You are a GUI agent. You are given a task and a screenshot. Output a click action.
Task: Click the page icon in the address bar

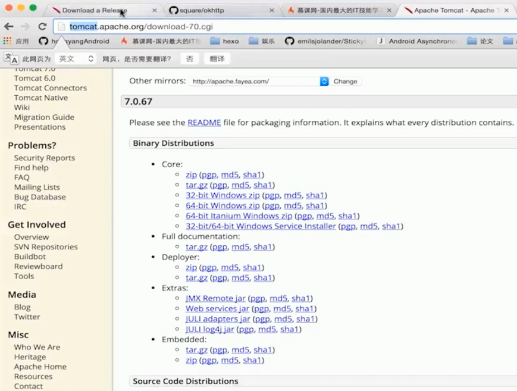pos(61,26)
